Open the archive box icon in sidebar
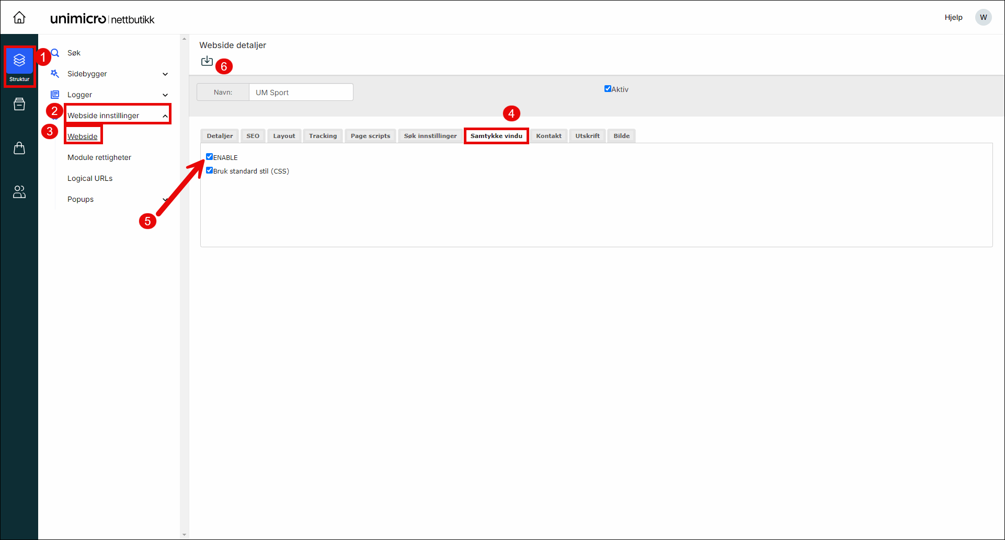 (x=19, y=105)
